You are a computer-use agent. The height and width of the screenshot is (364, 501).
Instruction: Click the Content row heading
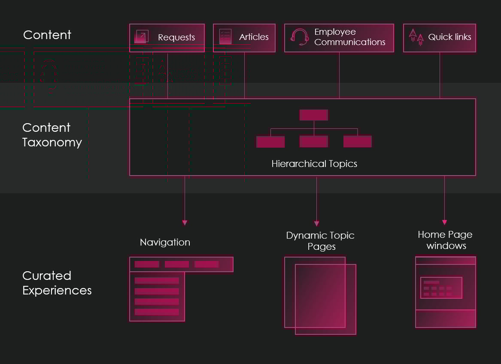coord(47,35)
